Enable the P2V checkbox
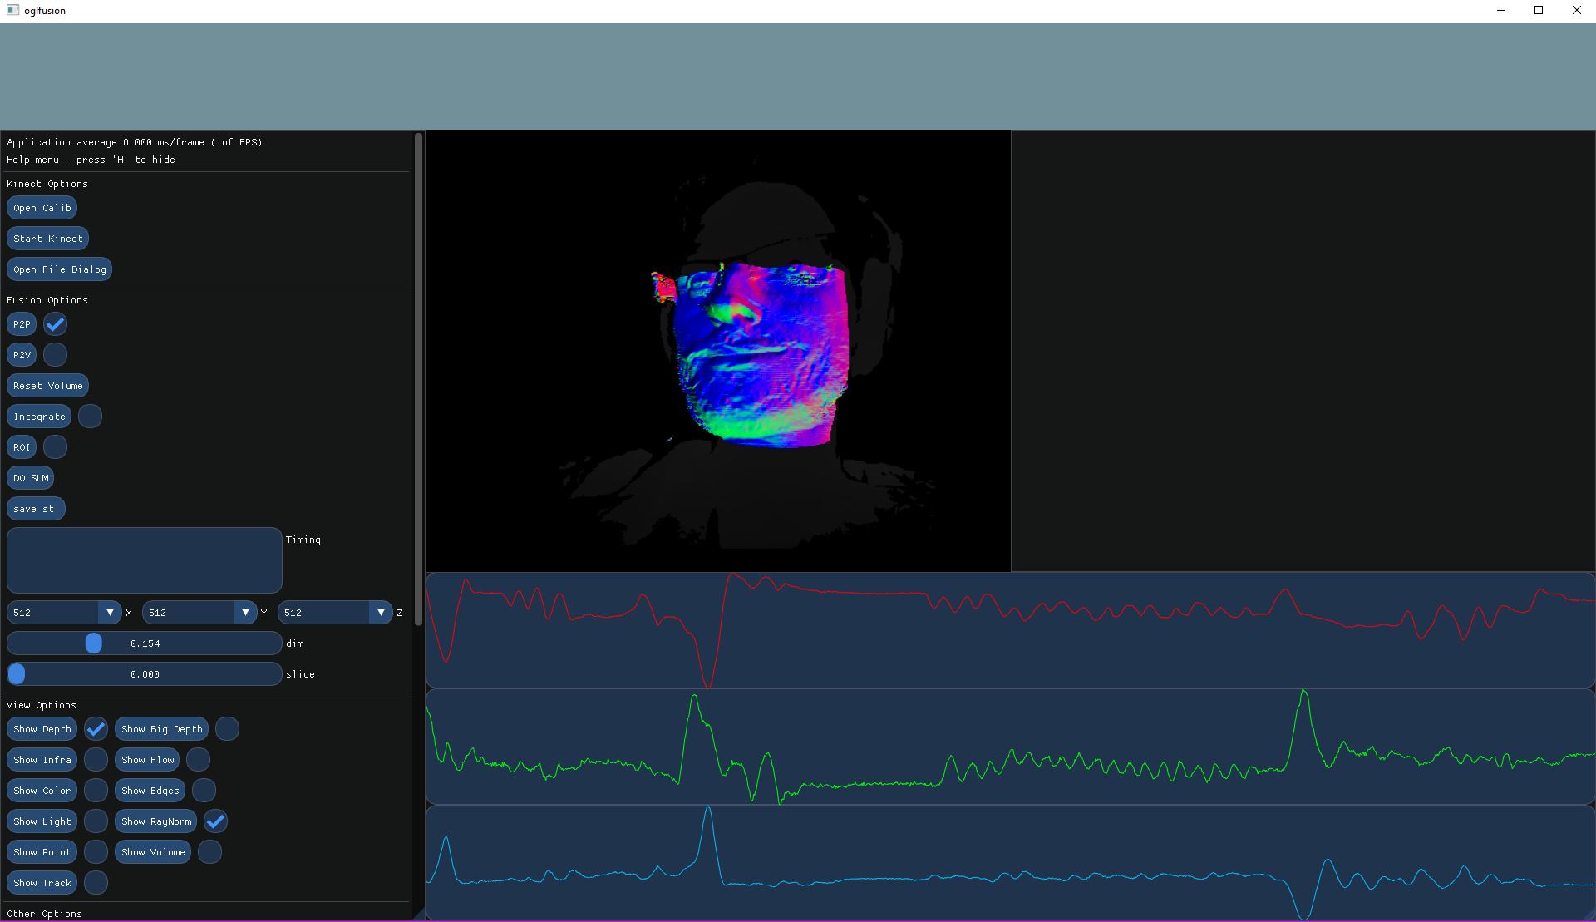The width and height of the screenshot is (1596, 922). tap(56, 355)
